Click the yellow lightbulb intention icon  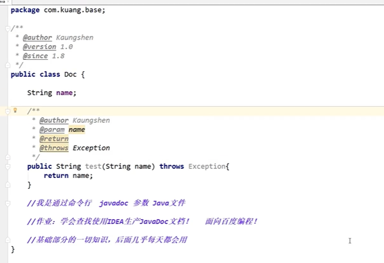[x=15, y=110]
